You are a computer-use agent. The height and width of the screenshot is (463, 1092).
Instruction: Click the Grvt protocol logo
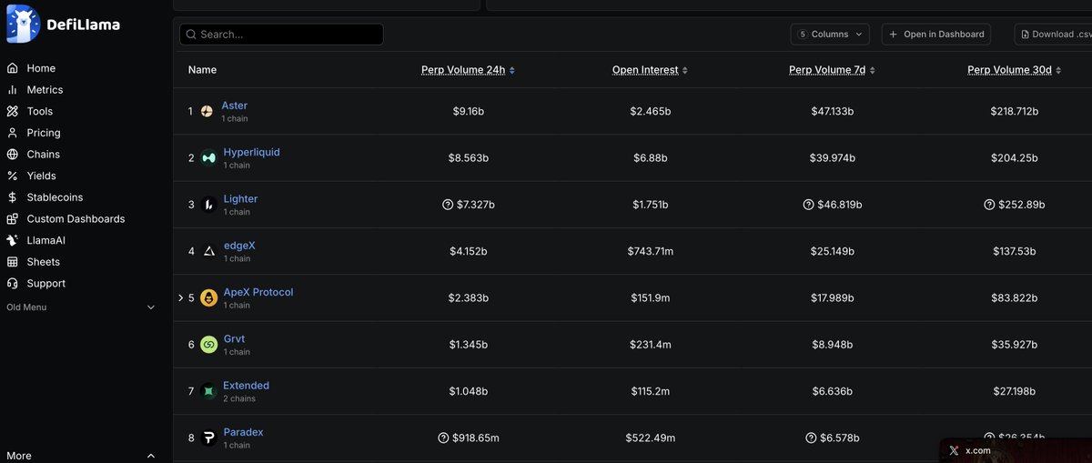tap(208, 345)
